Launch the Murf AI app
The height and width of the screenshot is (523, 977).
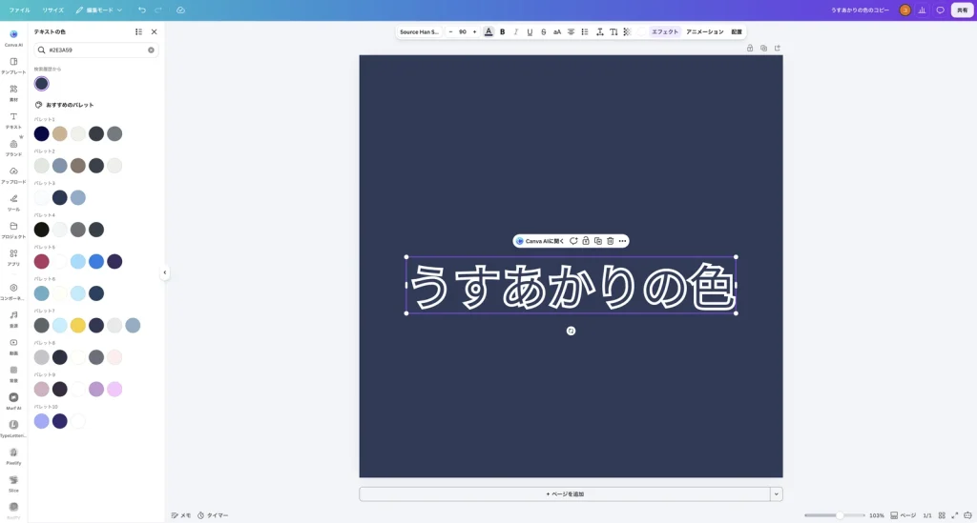click(x=13, y=400)
